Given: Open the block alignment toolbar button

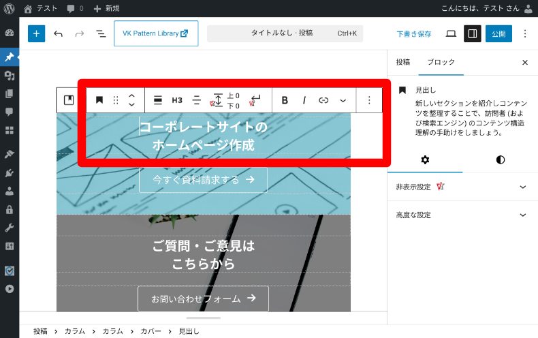Looking at the screenshot, I should 158,100.
